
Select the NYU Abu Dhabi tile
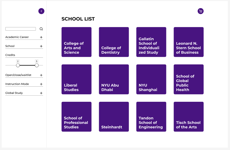(114, 79)
